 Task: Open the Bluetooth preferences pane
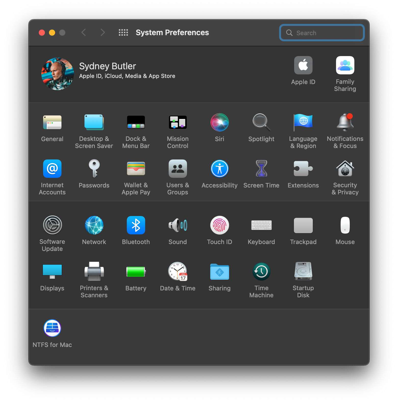point(136,225)
